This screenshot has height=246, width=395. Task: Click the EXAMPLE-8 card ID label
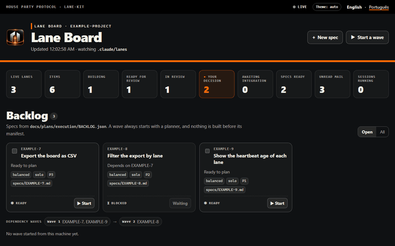(x=117, y=149)
